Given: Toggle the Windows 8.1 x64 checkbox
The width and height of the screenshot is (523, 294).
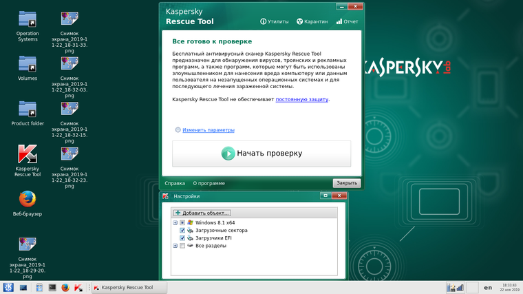Looking at the screenshot, I should tap(182, 222).
